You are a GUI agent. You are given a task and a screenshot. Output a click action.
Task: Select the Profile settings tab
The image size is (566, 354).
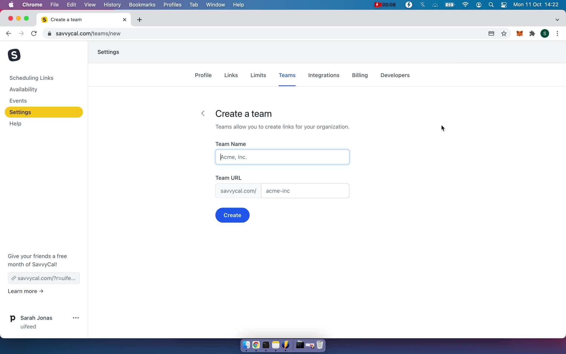pyautogui.click(x=203, y=75)
